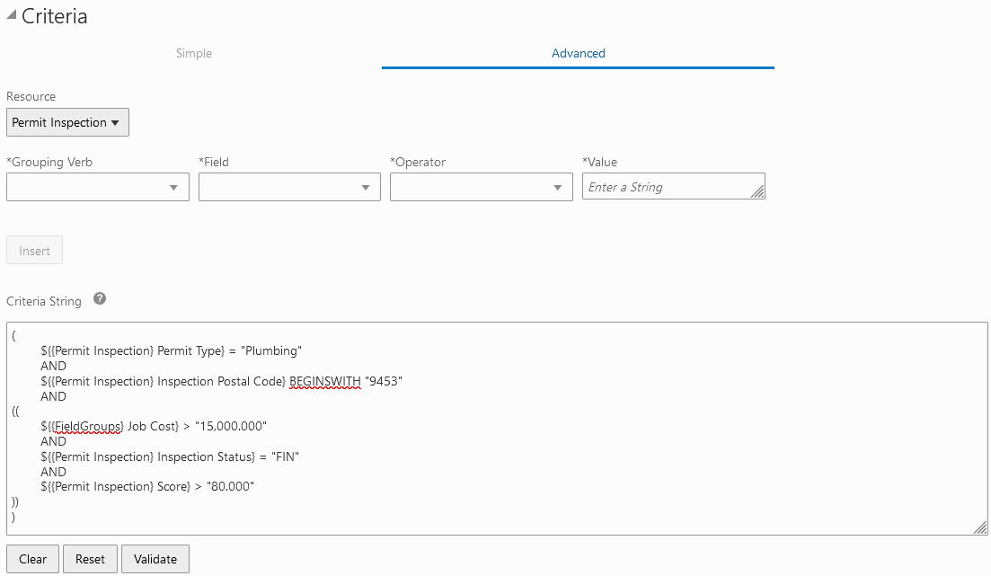The height and width of the screenshot is (576, 991).
Task: Click the Insert button
Action: [34, 250]
